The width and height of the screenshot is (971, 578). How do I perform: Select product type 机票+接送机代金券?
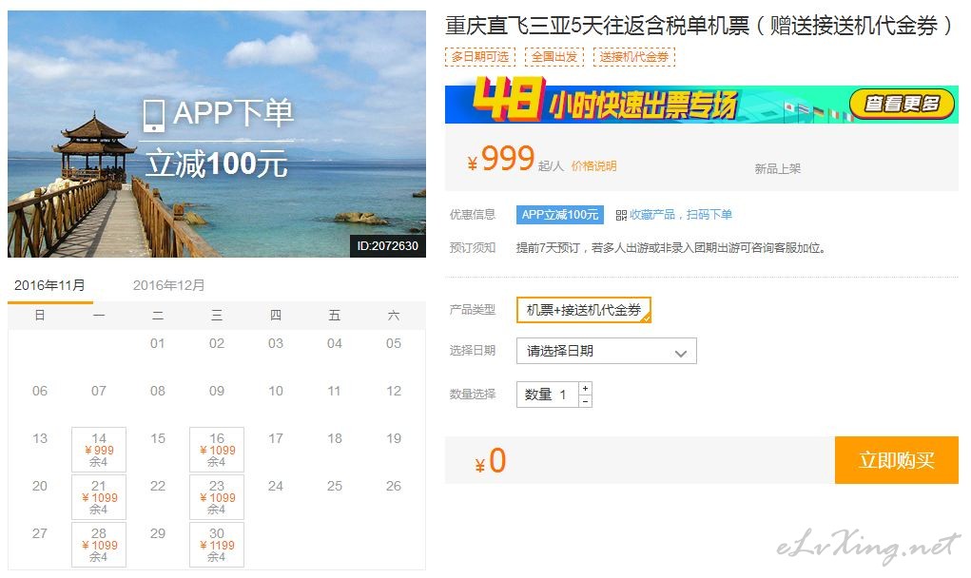coord(583,310)
